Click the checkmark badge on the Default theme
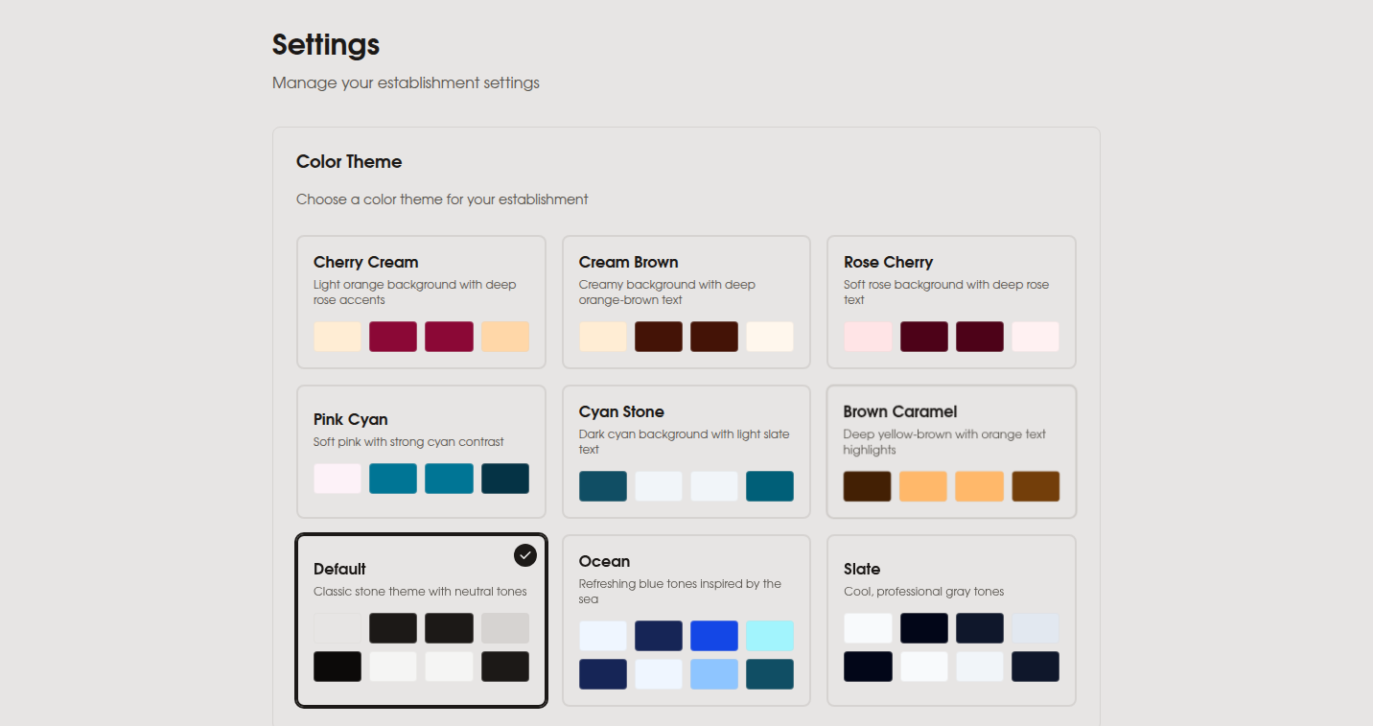This screenshot has height=726, width=1373. pyautogui.click(x=524, y=554)
